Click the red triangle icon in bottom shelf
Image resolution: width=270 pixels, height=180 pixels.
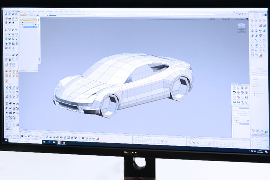[x=98, y=139]
